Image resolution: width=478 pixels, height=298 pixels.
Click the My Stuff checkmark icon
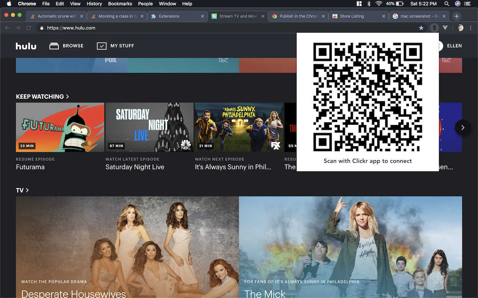tap(102, 46)
